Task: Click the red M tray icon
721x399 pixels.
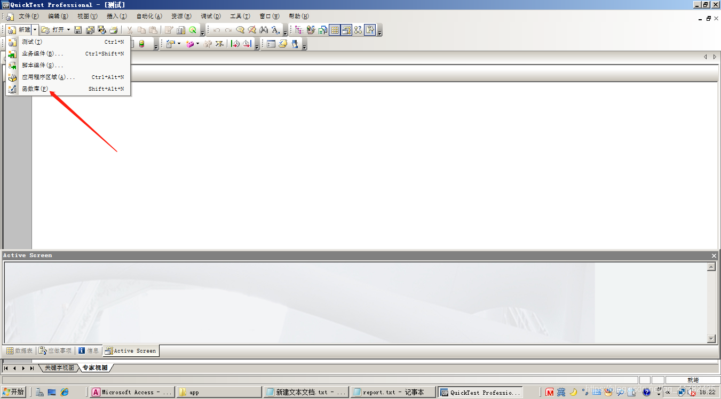Action: coord(550,392)
